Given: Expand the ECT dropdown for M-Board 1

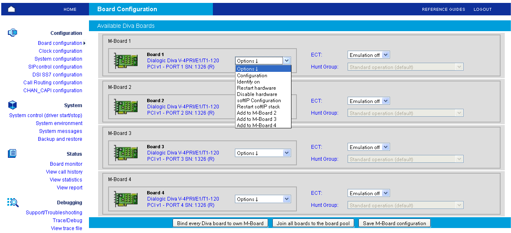Looking at the screenshot, I should click(x=368, y=55).
